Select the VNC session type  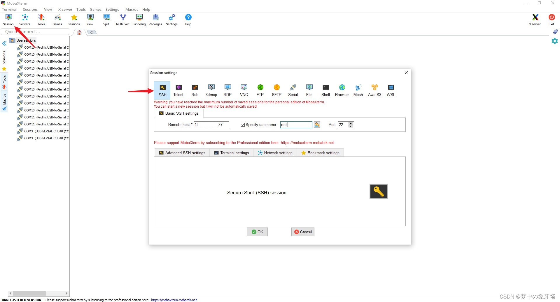point(244,90)
